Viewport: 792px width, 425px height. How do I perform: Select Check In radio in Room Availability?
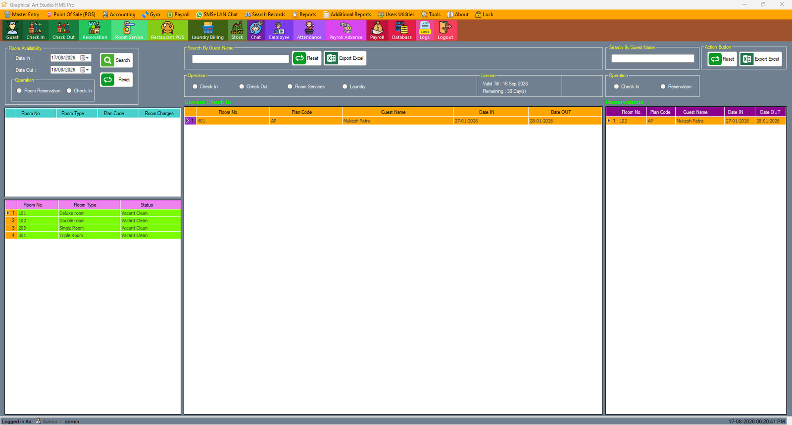(79, 91)
